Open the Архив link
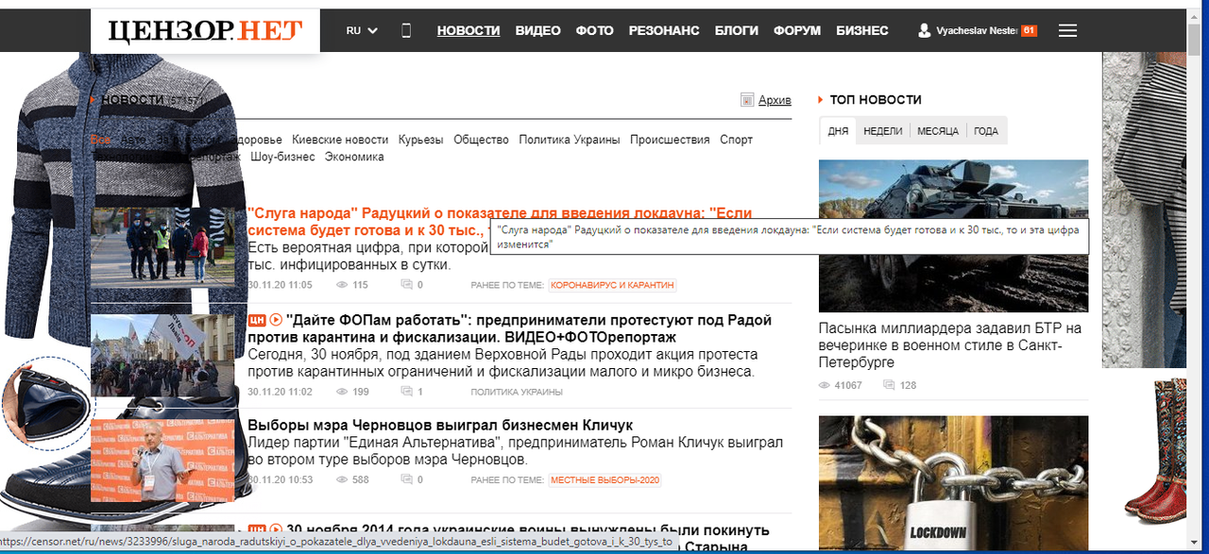This screenshot has height=554, width=1209. pos(775,100)
